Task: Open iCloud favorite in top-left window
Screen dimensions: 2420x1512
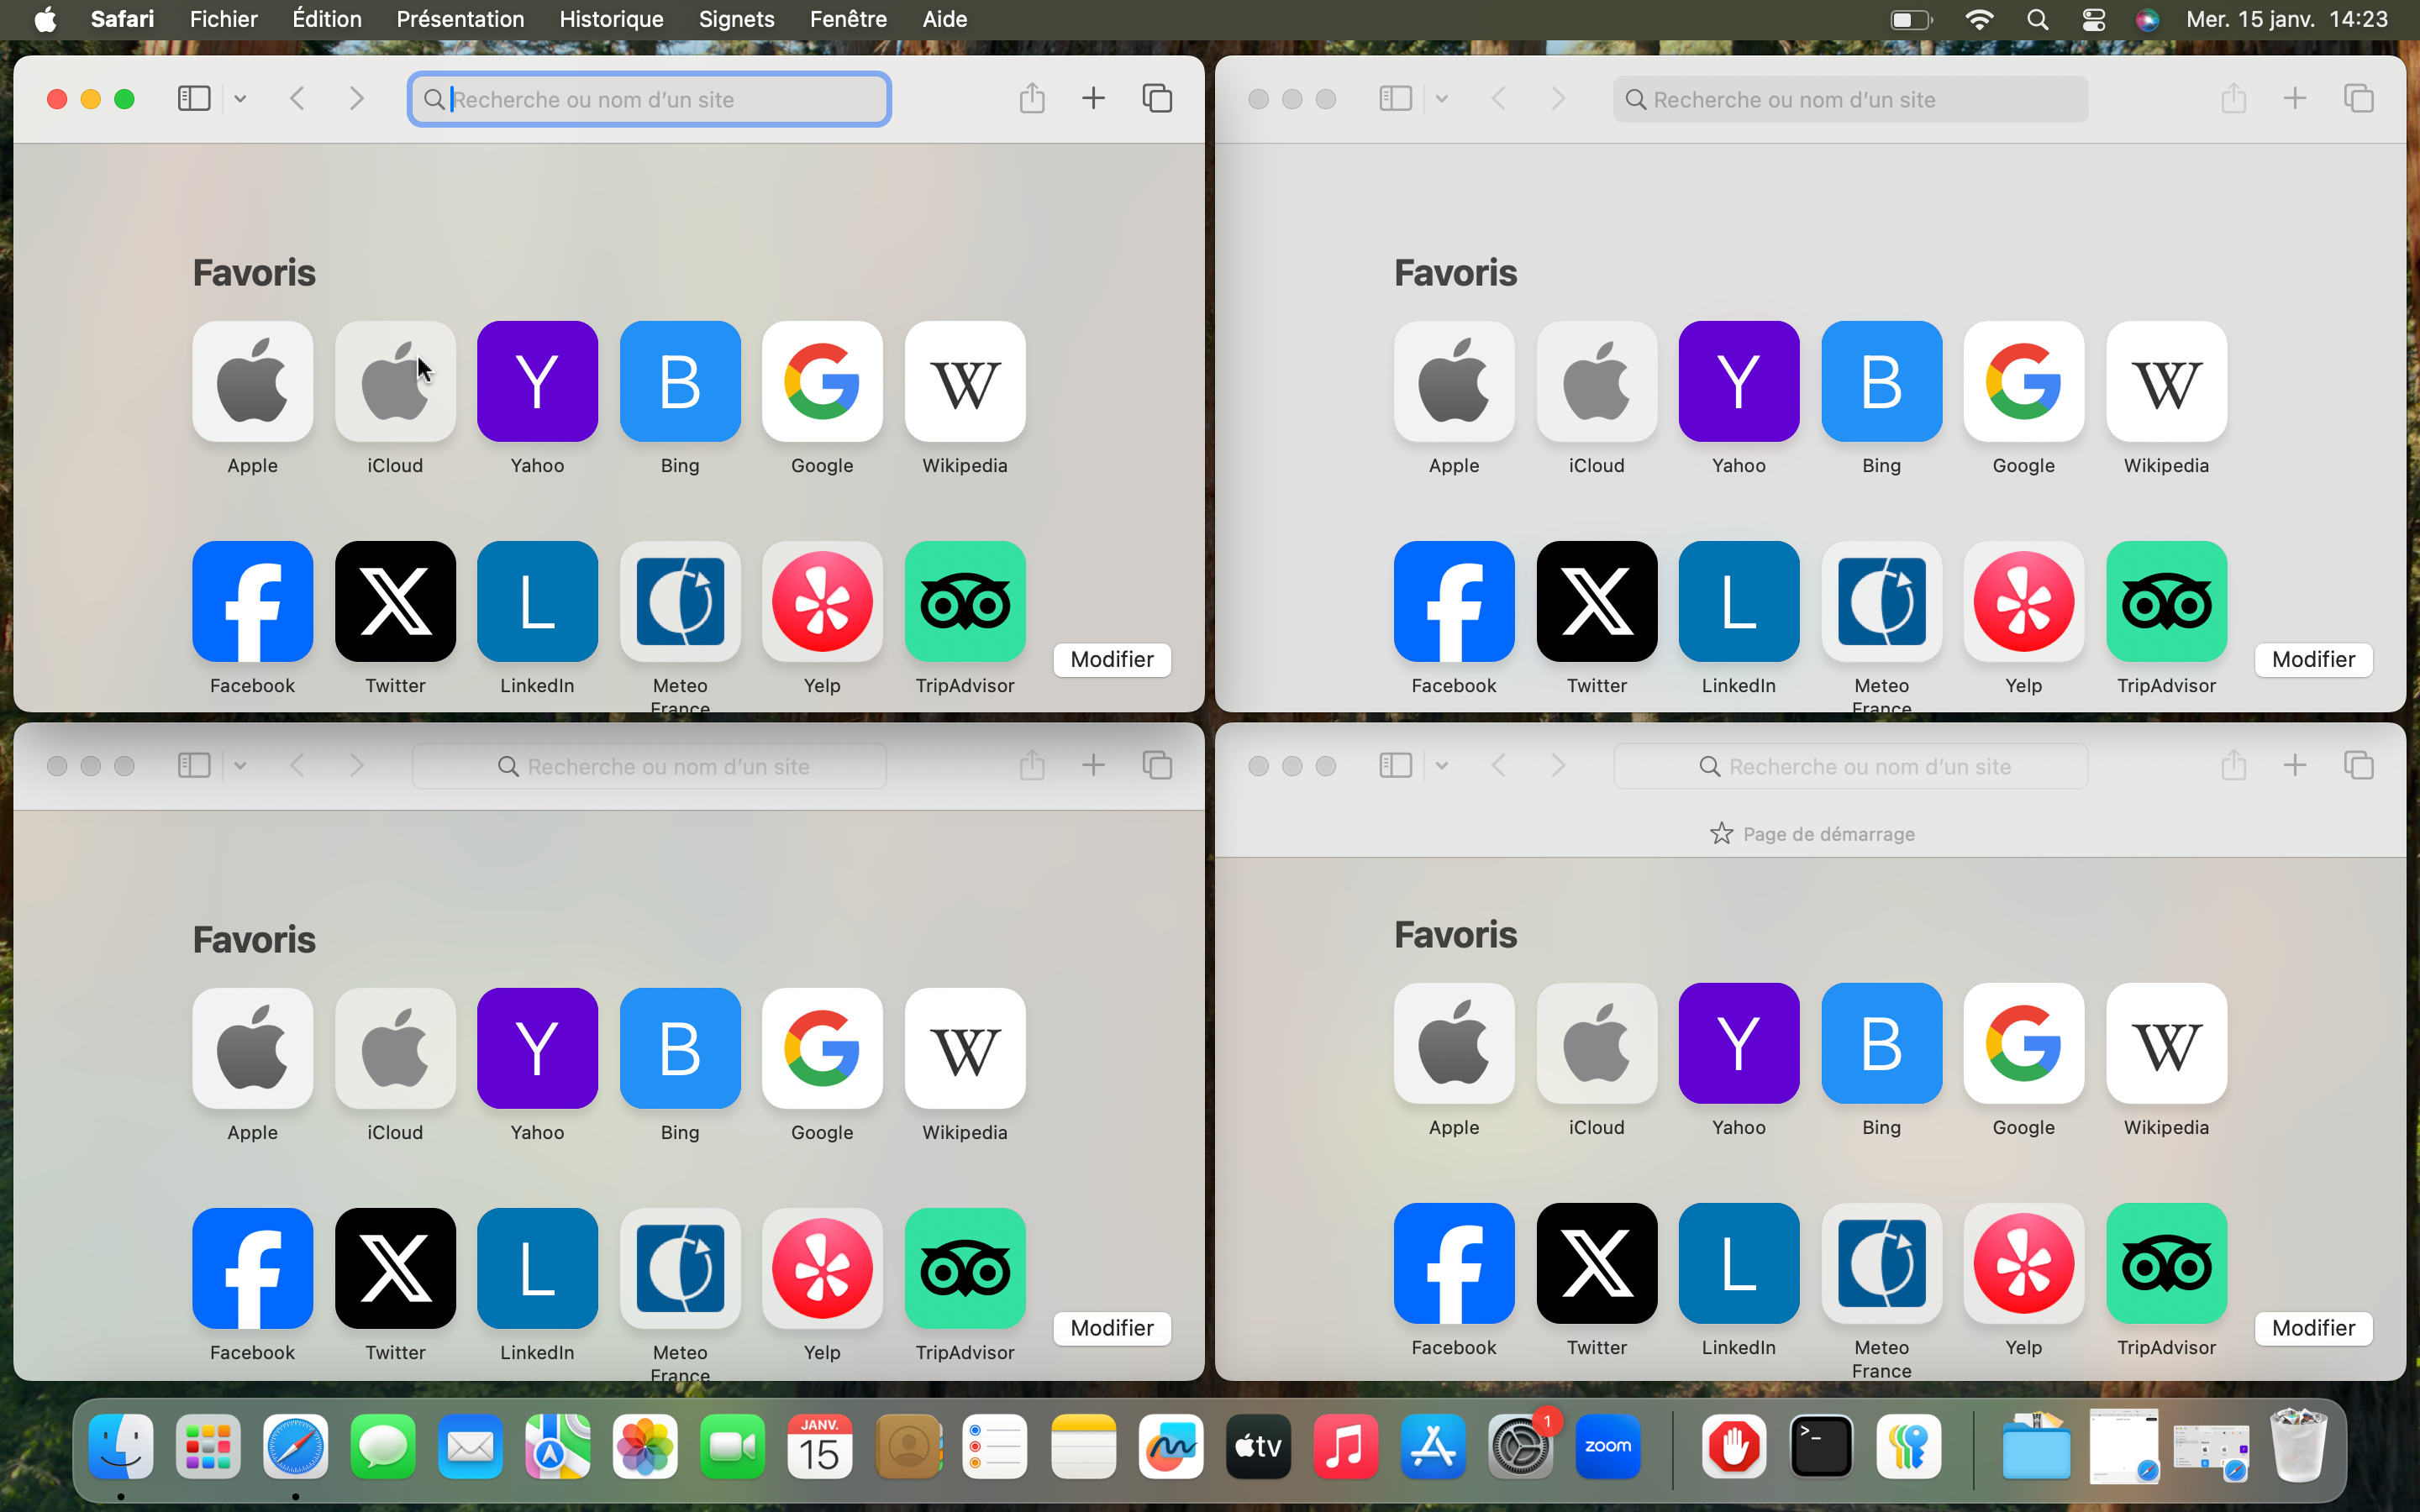Action: click(x=395, y=381)
